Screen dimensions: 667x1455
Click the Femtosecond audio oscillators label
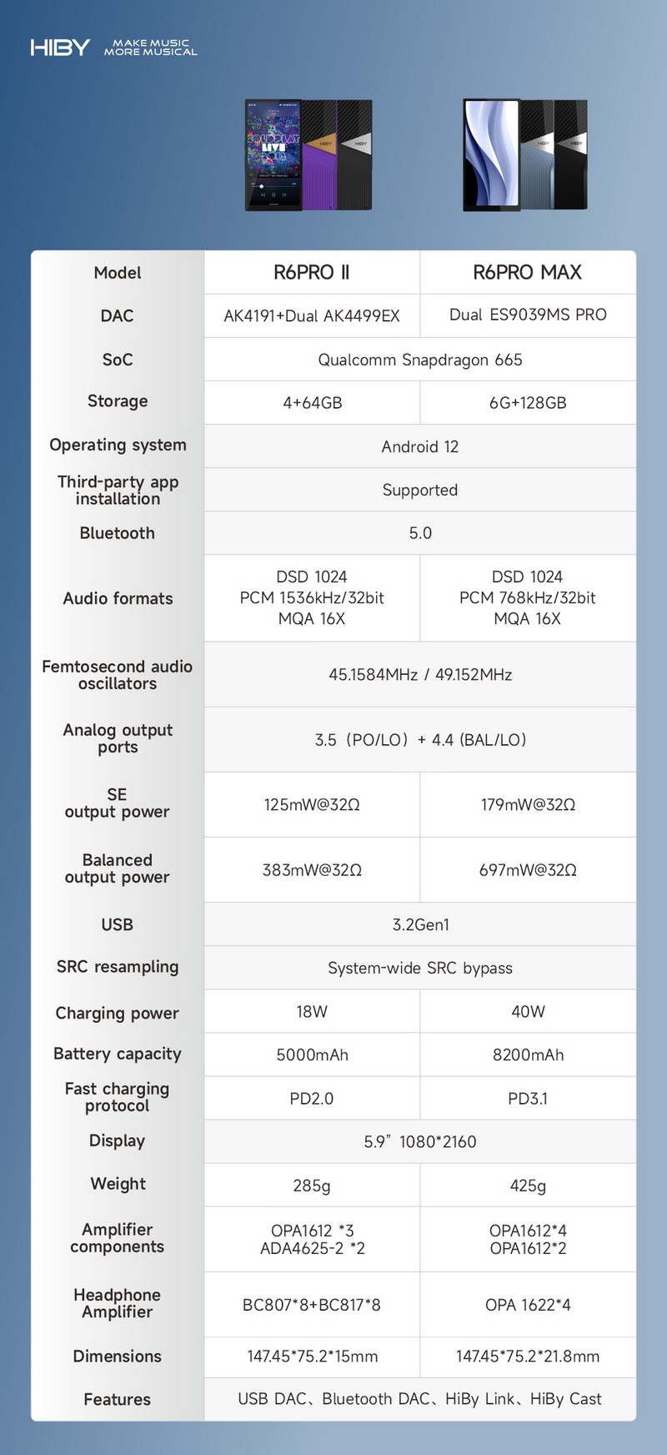tap(118, 675)
